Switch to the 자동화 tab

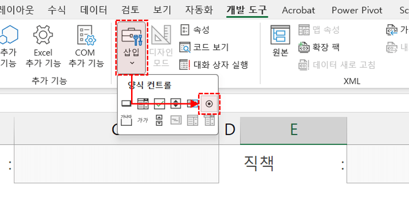[x=199, y=10]
